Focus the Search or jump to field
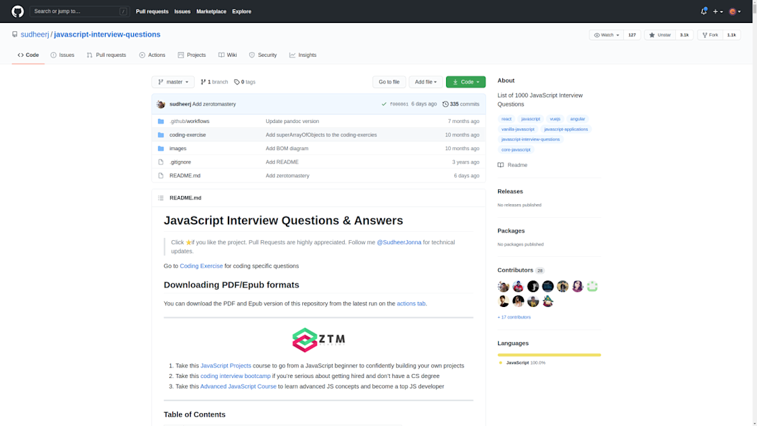The width and height of the screenshot is (757, 426). [80, 11]
